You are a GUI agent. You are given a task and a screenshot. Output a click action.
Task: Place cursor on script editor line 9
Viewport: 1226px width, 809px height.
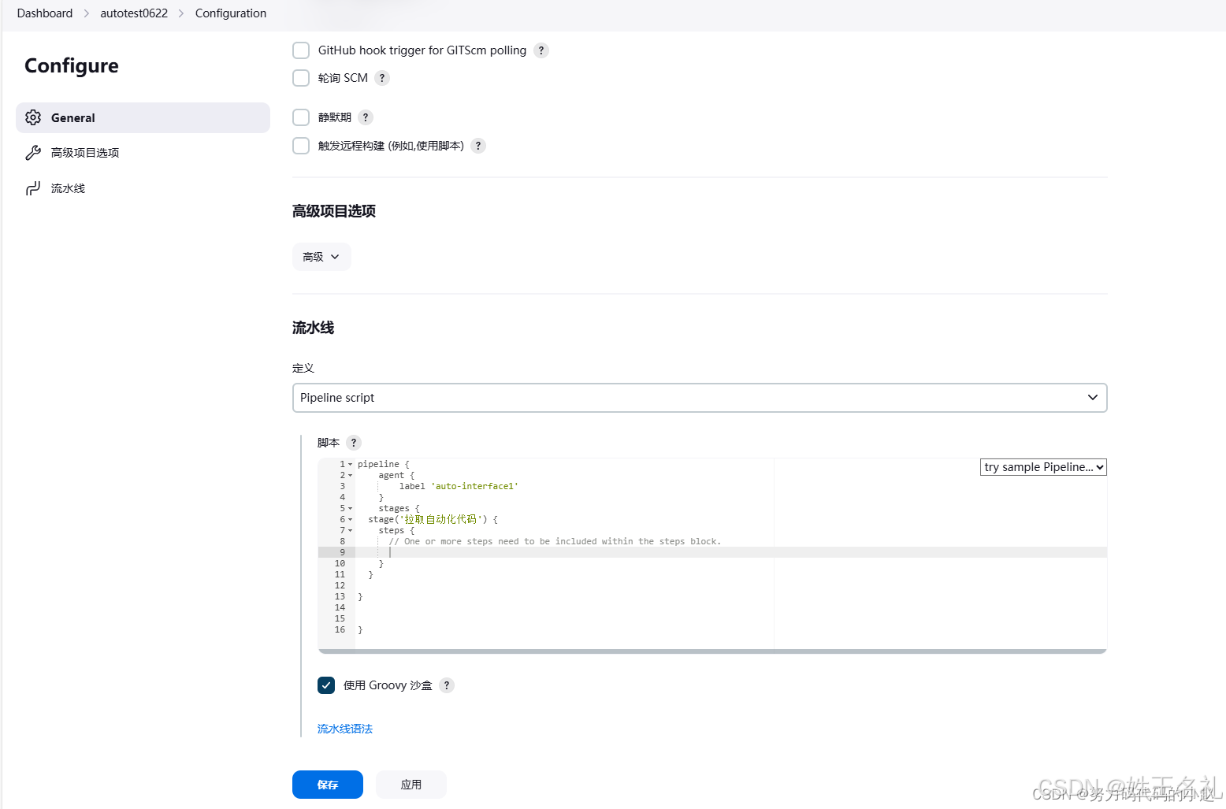pos(731,552)
